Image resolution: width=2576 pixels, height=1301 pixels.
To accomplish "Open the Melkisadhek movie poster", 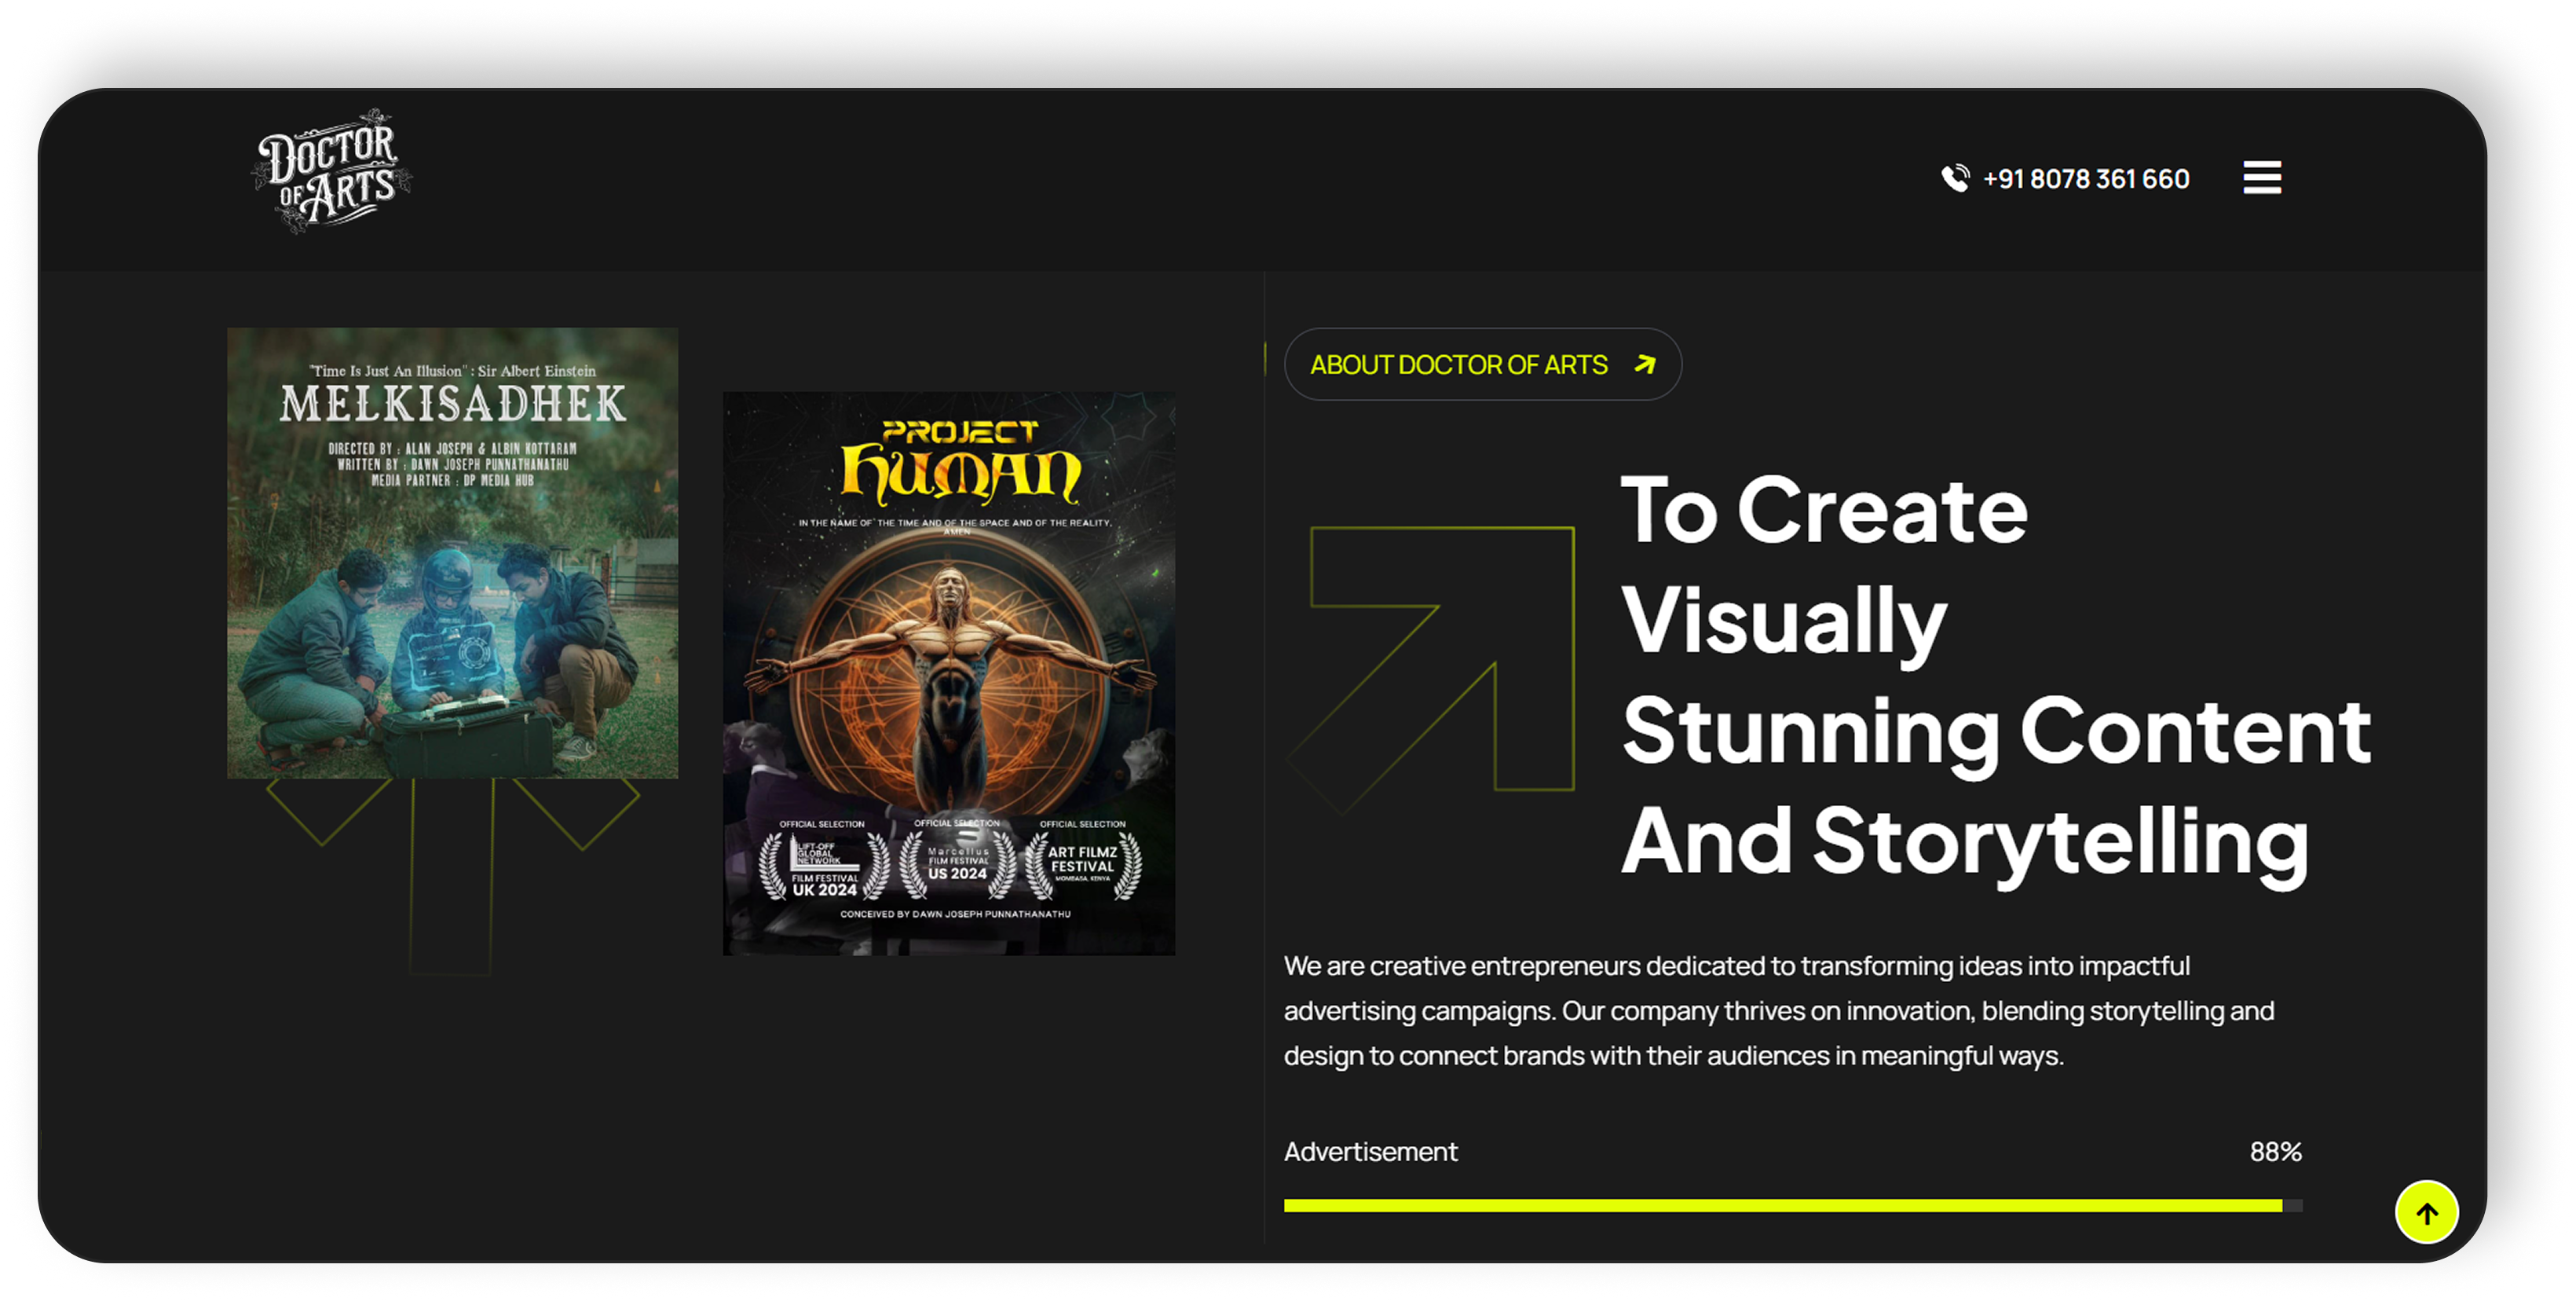I will tap(452, 553).
